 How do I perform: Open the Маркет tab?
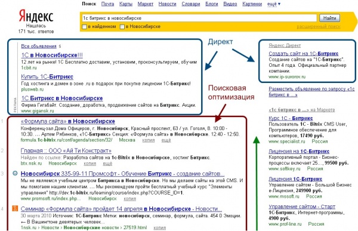pyautogui.click(x=146, y=4)
